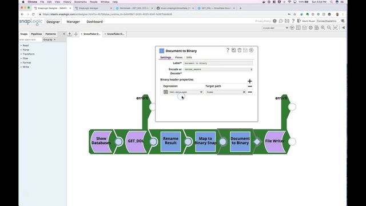
Task: Open the Dashboard page
Action: 94,22
